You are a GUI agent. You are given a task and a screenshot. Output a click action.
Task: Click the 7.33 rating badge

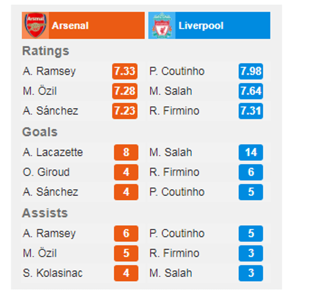(x=125, y=71)
